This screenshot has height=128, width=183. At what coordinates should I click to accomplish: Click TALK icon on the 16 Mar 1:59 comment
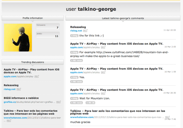103,73
